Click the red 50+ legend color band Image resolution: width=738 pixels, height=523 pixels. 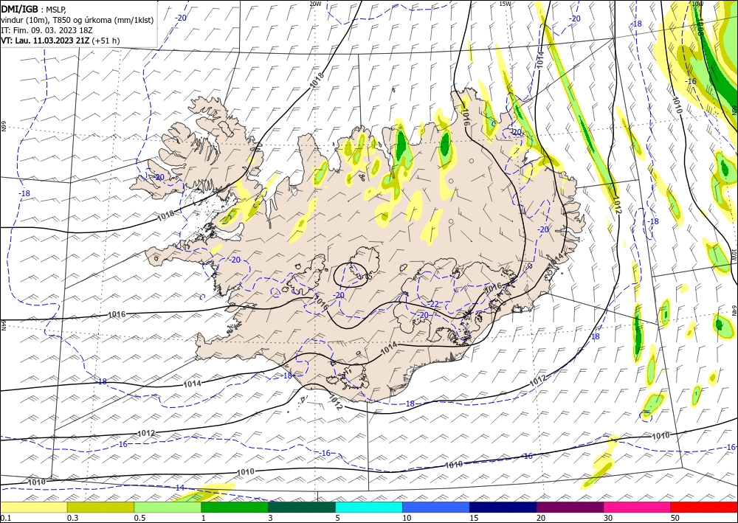pyautogui.click(x=704, y=507)
